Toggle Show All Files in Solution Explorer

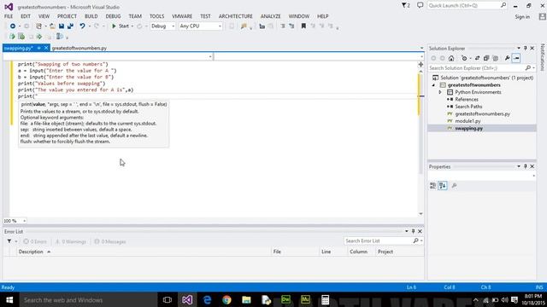click(496, 58)
